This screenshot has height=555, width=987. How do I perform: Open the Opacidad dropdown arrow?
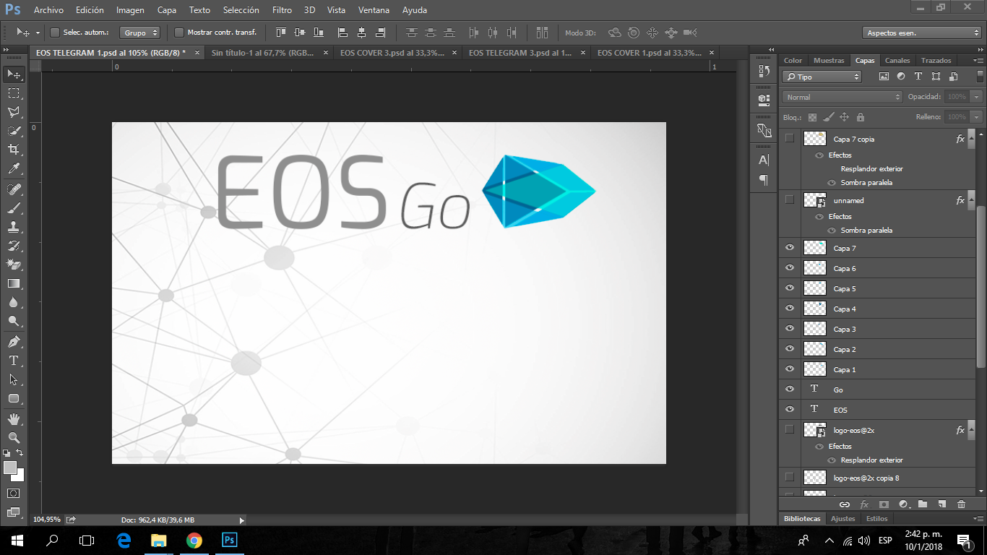(x=977, y=97)
